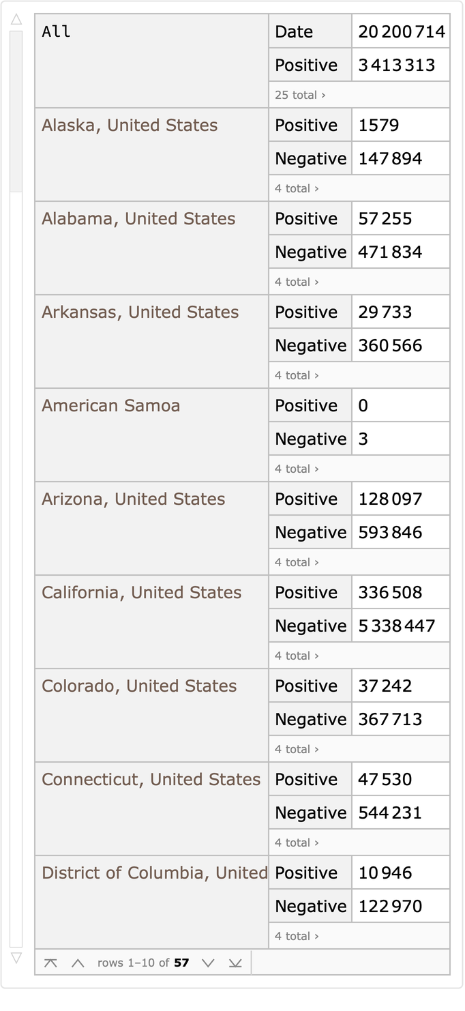Expand '4 total' under American Samoa
The height and width of the screenshot is (1011, 465).
(297, 469)
